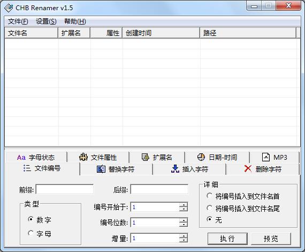Image resolution: width=305 pixels, height=252 pixels.
Task: Click the 执行 button
Action: point(227,239)
